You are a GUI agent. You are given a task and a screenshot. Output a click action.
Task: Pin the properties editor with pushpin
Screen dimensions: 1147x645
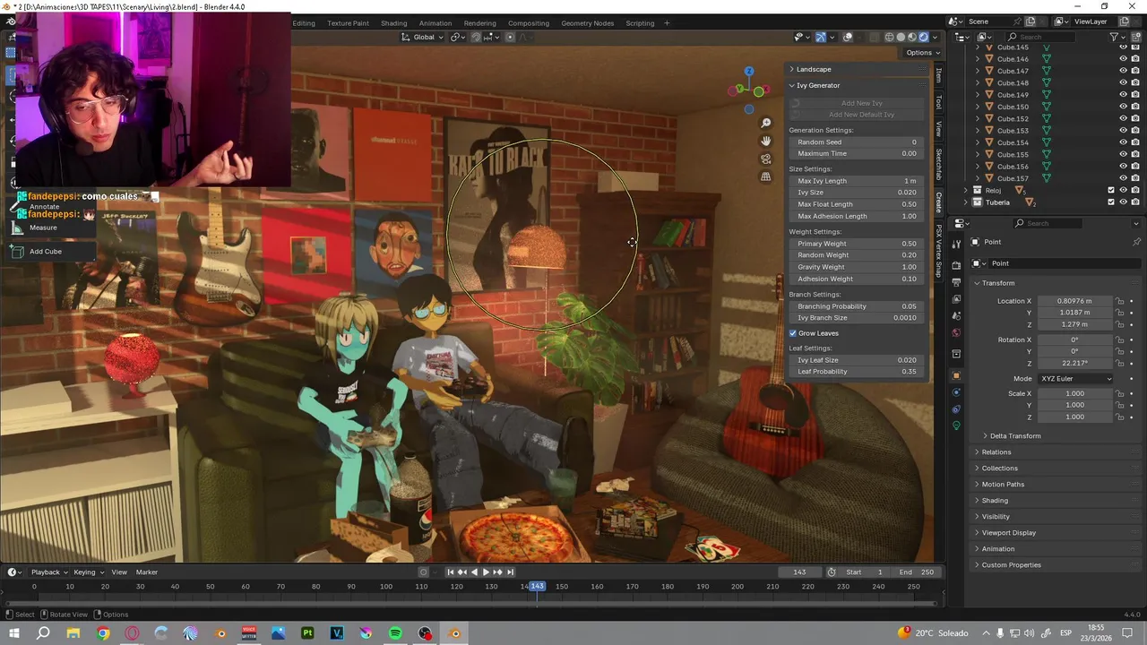pyautogui.click(x=1137, y=242)
